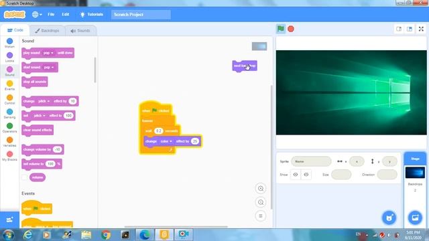Image resolution: width=429 pixels, height=241 pixels.
Task: Click the block palette vertical scrollbar
Action: click(95, 70)
